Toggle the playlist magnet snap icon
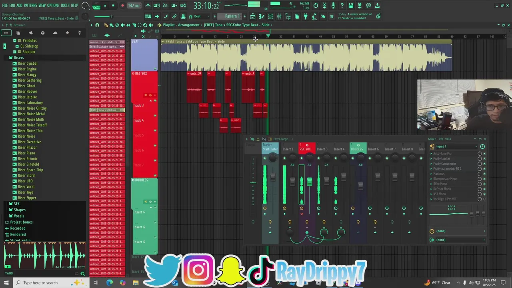 coord(97,25)
